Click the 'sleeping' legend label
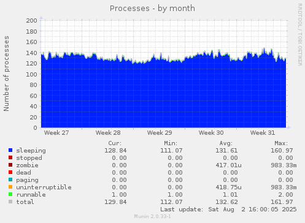Screen dimensions: 305x223 click(x=31, y=151)
